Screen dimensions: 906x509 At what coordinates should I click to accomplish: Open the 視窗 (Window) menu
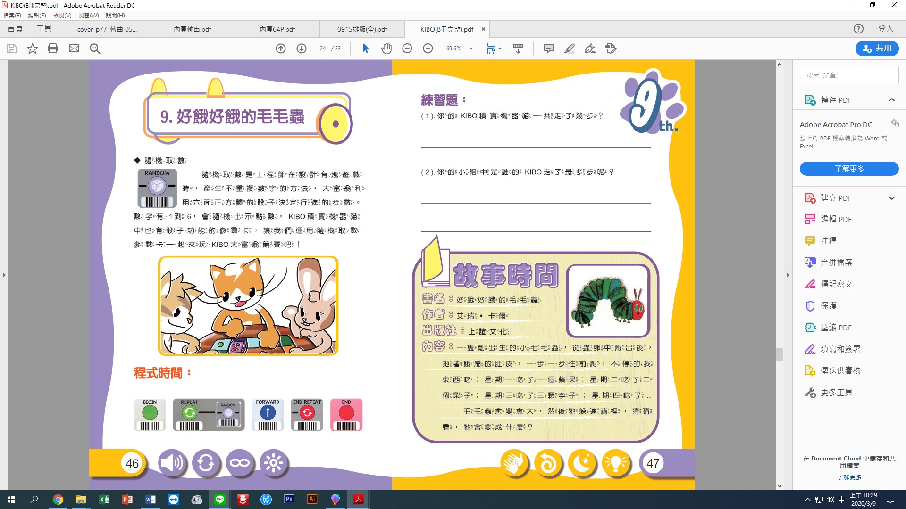(x=88, y=16)
